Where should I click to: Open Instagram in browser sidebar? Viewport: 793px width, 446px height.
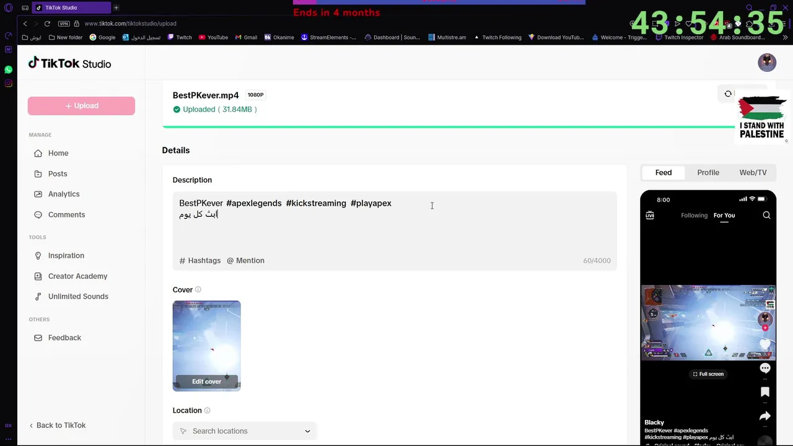click(x=9, y=84)
